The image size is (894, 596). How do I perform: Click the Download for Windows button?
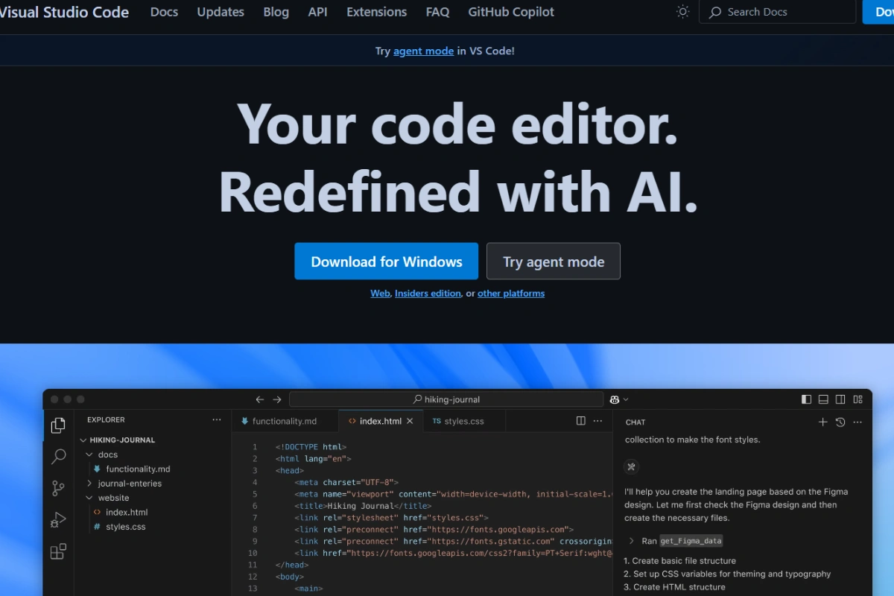pyautogui.click(x=387, y=261)
